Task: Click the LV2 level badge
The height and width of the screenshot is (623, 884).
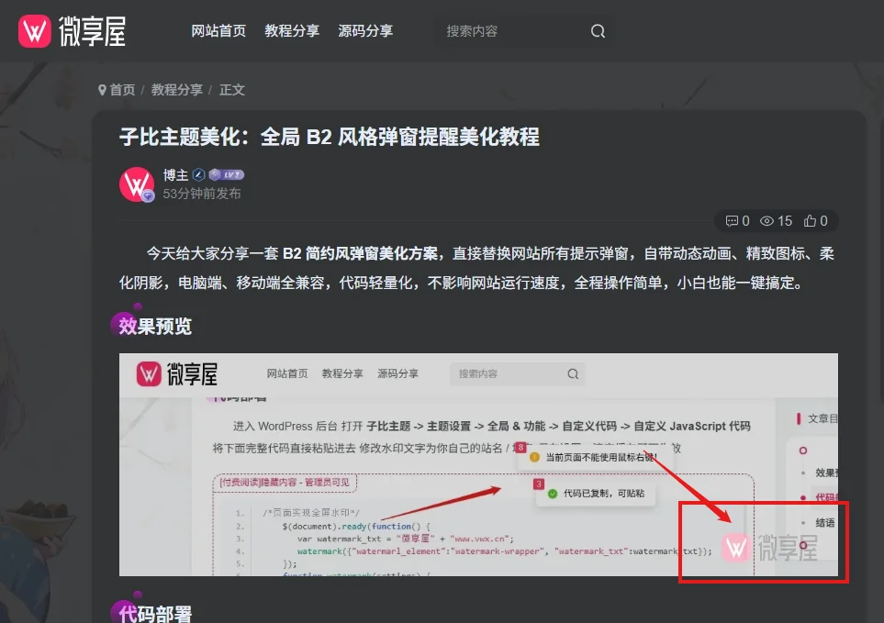Action: pos(227,175)
